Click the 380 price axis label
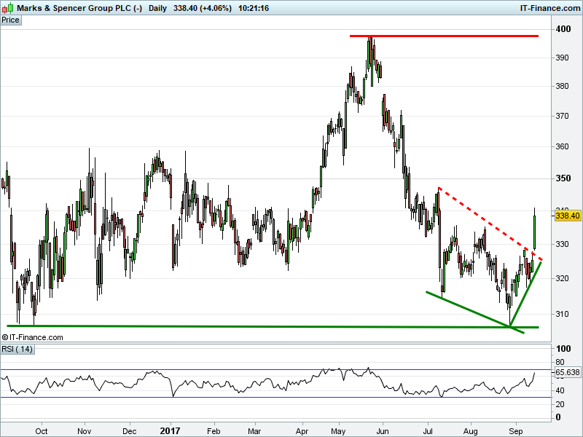This screenshot has height=437, width=583. pyautogui.click(x=562, y=86)
